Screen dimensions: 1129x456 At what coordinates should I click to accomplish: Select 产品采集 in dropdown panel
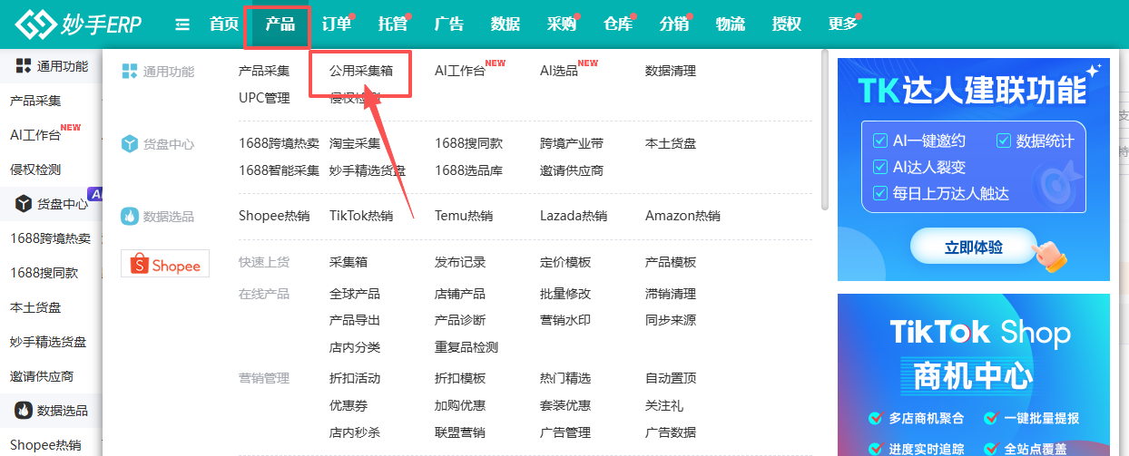tap(264, 71)
